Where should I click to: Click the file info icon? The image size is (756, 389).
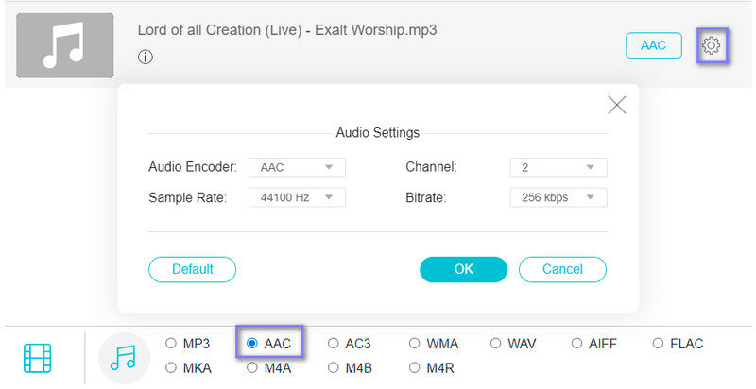click(x=146, y=57)
